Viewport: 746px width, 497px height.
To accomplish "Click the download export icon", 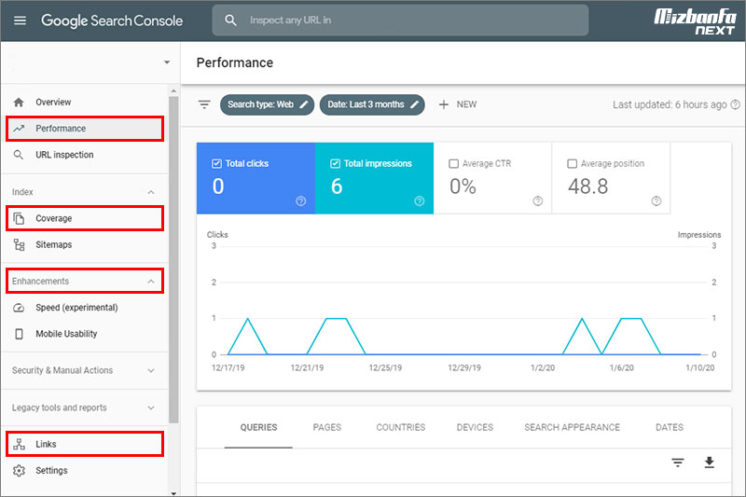I will coord(710,462).
